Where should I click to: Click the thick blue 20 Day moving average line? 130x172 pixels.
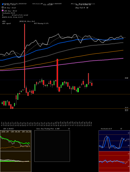(61, 42)
